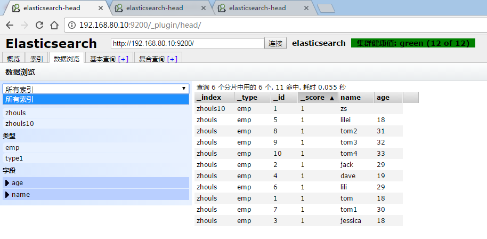Click the browser back arrow
Screen dimensions: 487x239
point(10,25)
